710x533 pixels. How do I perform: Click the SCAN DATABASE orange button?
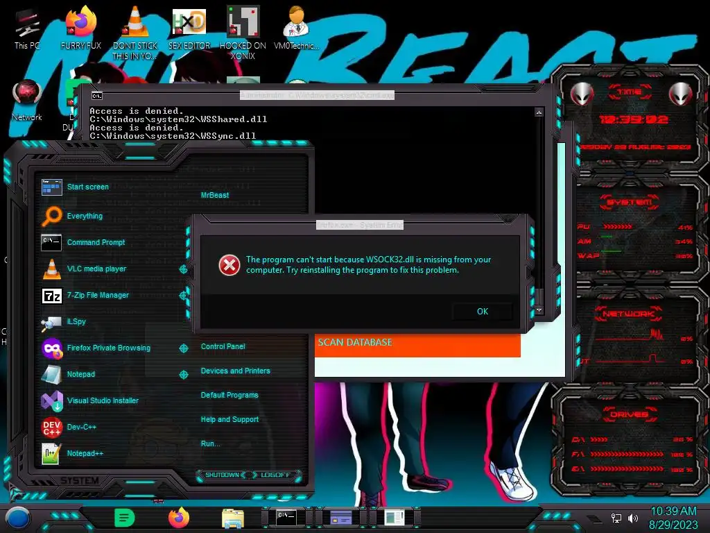point(417,346)
